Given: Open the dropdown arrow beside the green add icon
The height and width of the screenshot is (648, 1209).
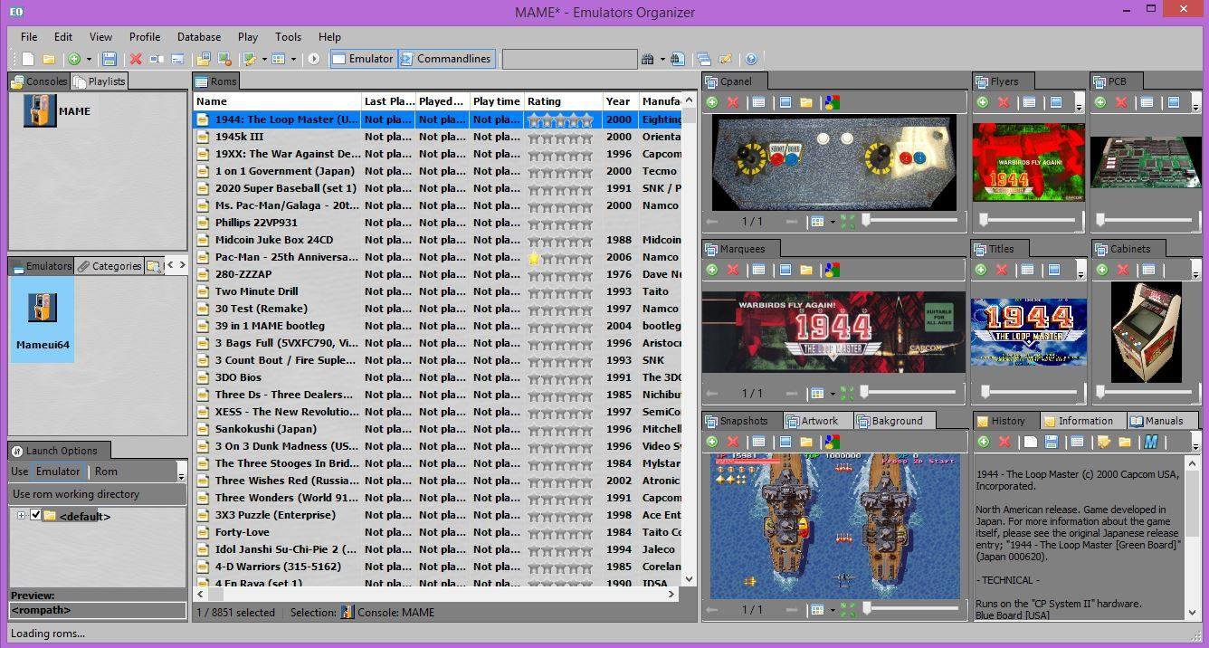Looking at the screenshot, I should [x=89, y=60].
